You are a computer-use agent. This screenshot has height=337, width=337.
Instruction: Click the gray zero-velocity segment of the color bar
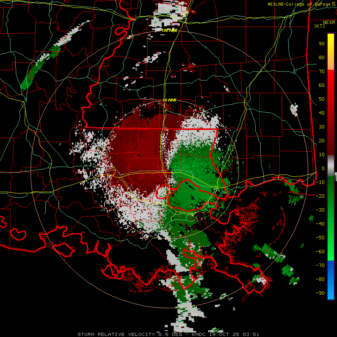[x=331, y=166]
